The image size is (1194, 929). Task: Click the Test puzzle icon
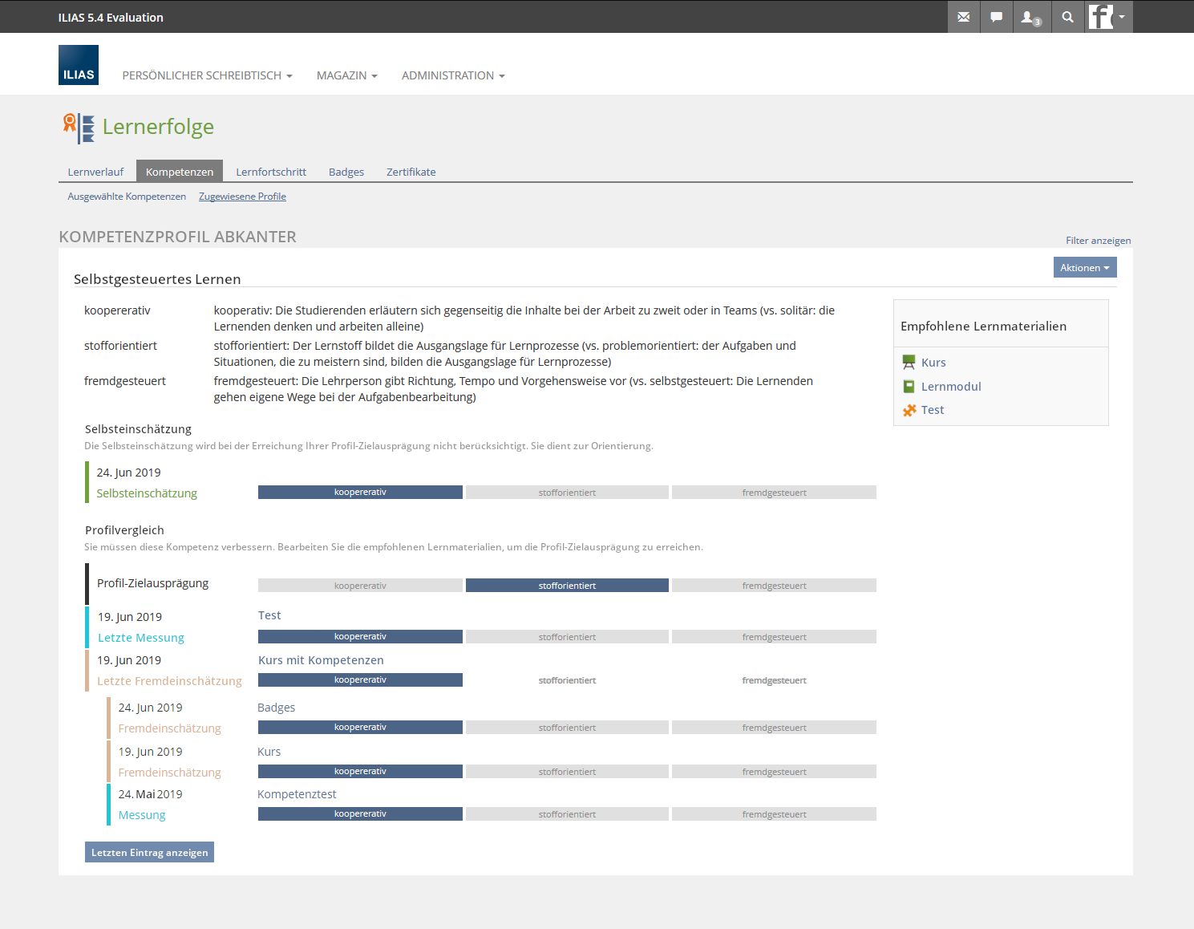pos(909,410)
